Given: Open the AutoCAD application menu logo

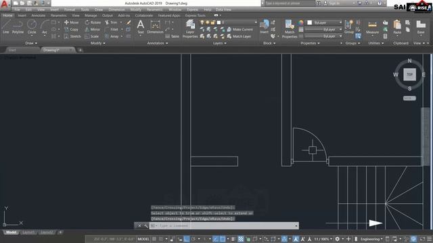Looking at the screenshot, I should point(5,5).
